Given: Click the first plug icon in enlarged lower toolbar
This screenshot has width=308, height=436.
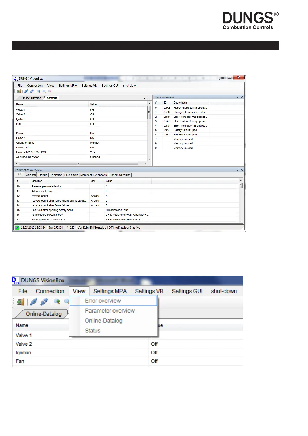Looking at the screenshot, I should tap(34, 302).
